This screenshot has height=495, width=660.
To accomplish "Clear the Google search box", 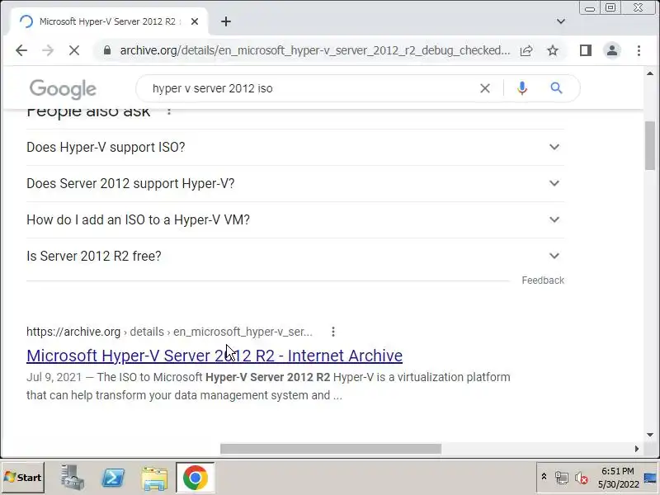I will (x=485, y=88).
